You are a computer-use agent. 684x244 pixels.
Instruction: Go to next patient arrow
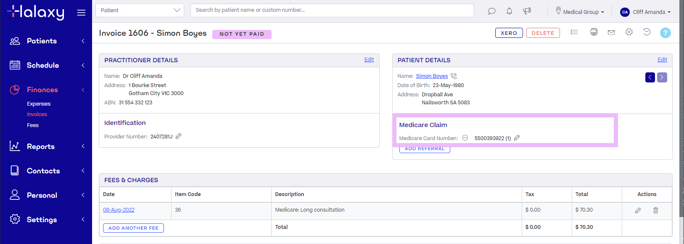click(x=662, y=77)
